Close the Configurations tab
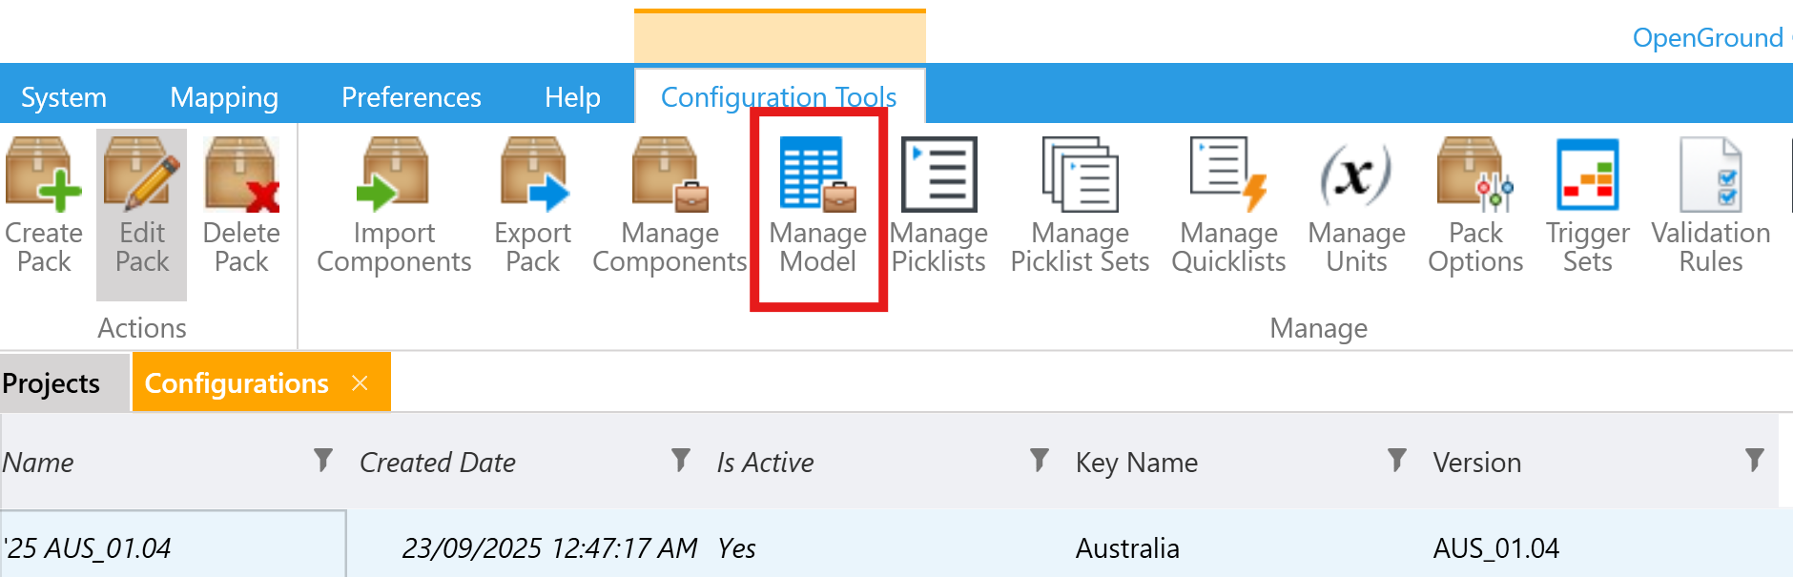Screen dimensions: 1793x577 [x=360, y=383]
